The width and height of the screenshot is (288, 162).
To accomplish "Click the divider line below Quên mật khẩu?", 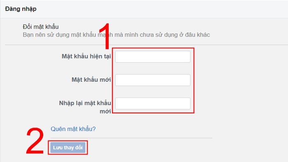I will tap(132, 138).
